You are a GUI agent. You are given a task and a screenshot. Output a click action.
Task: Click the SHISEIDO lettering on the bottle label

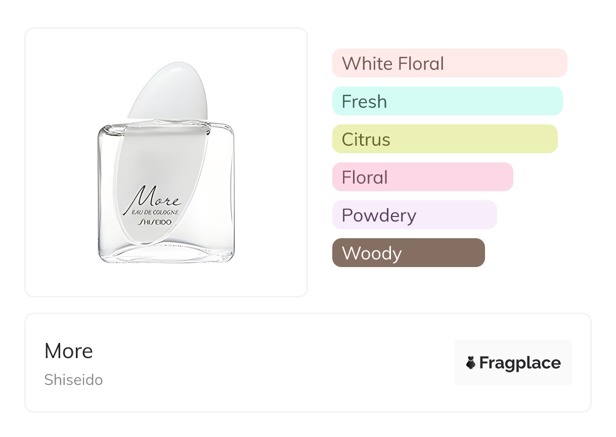155,223
